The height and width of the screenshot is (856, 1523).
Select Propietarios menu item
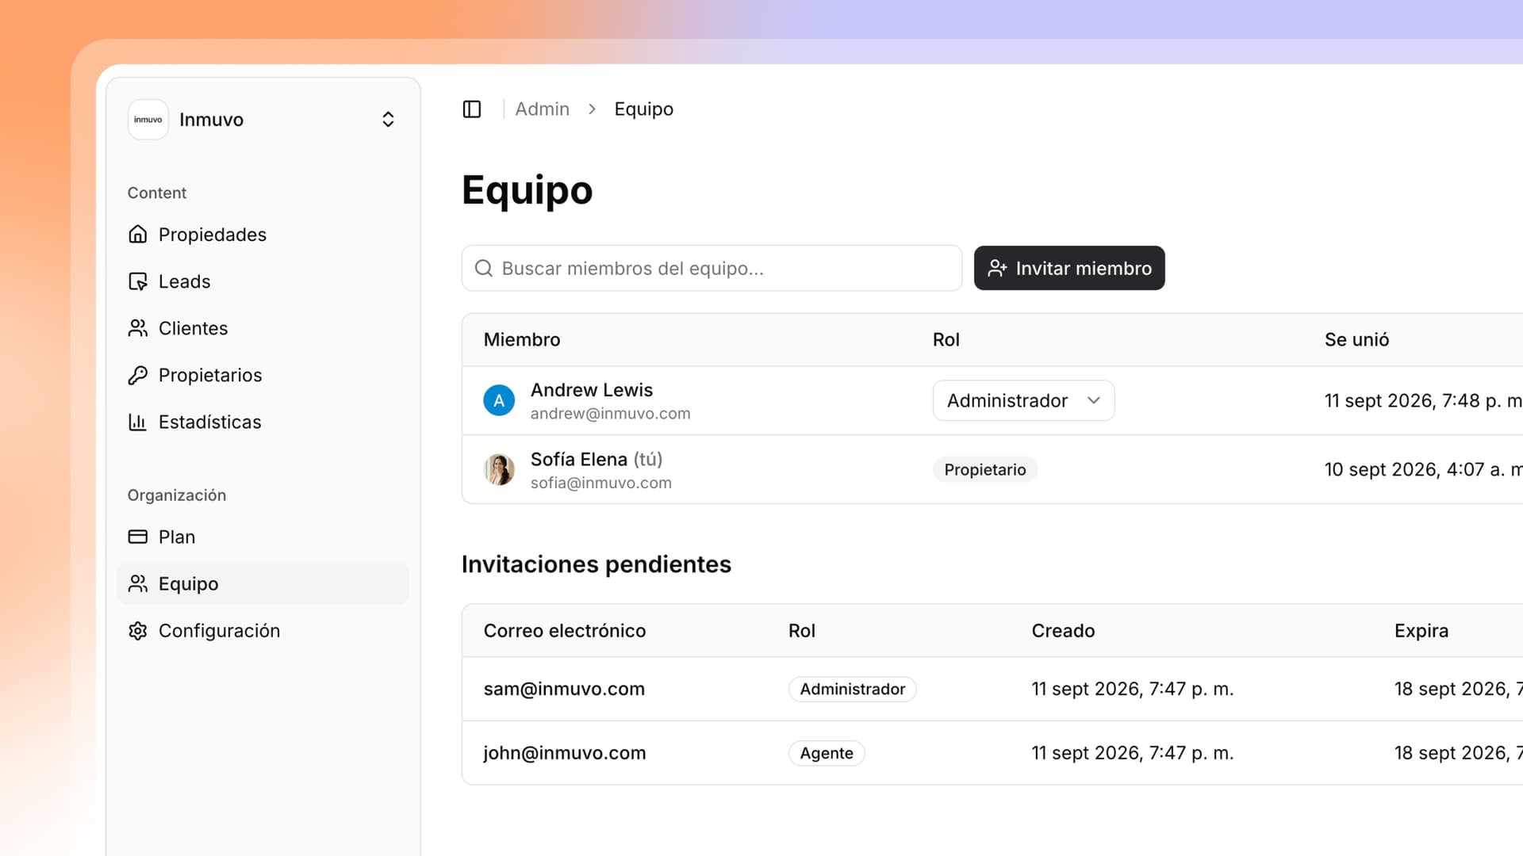263,375
